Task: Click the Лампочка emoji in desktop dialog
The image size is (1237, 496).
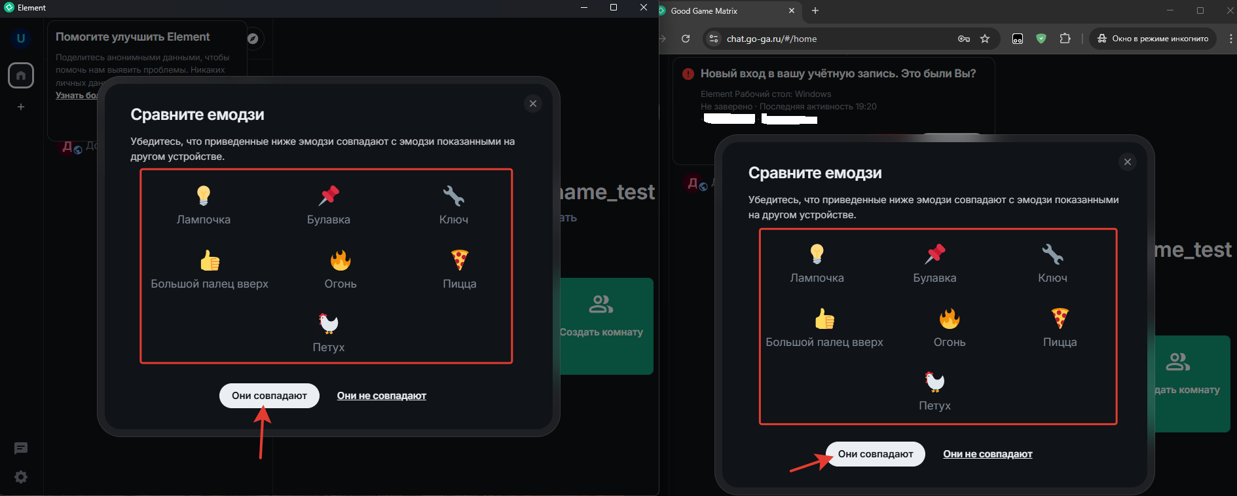Action: click(x=204, y=195)
